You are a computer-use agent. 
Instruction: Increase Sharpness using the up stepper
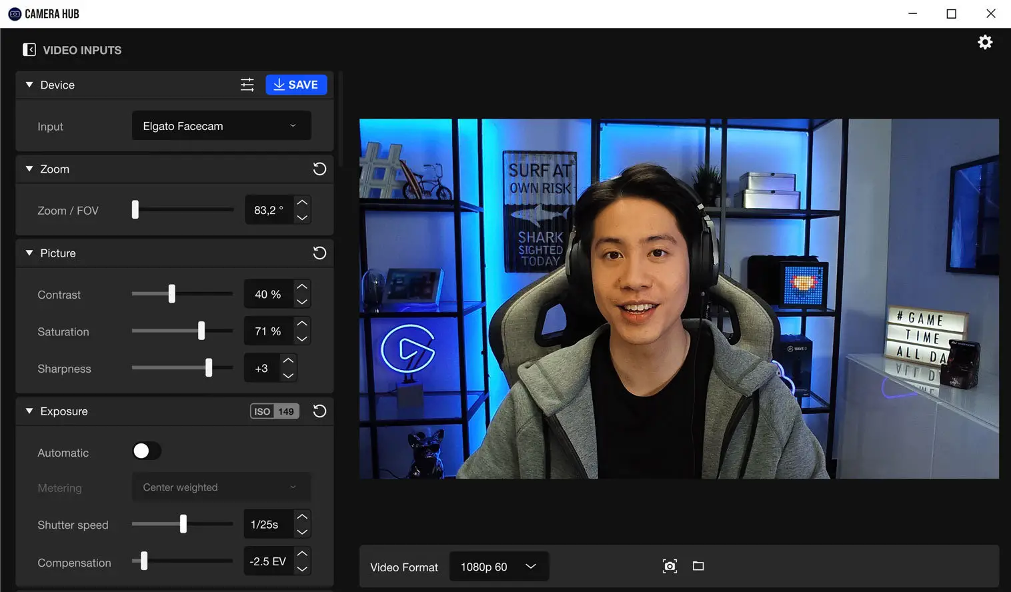pyautogui.click(x=288, y=361)
